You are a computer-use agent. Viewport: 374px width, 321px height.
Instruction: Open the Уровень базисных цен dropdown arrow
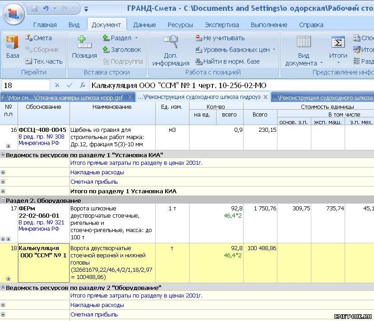point(274,49)
